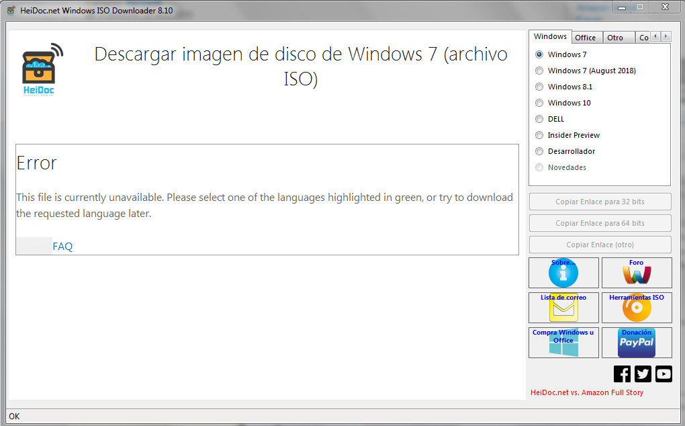Click the 'Descargar imagen de disco' heading
Viewport: 685px width, 426px height.
[301, 67]
